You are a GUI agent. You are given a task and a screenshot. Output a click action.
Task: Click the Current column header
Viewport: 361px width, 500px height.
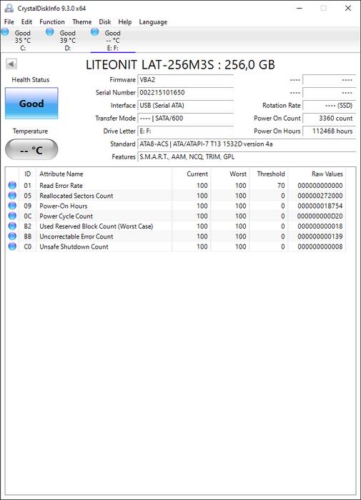(x=192, y=174)
